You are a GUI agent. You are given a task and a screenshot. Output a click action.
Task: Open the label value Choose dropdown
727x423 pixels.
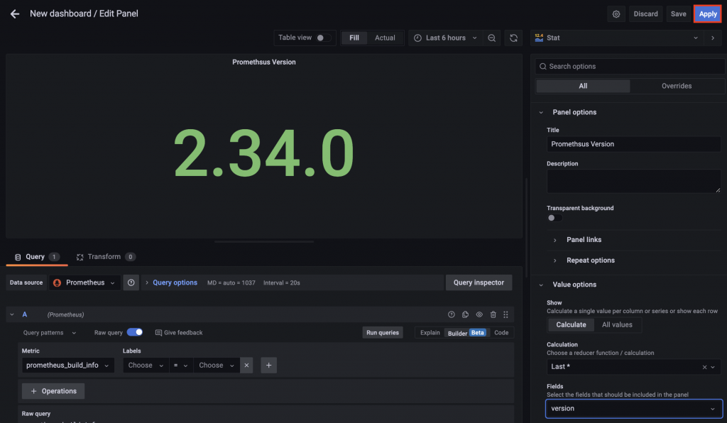coord(217,365)
